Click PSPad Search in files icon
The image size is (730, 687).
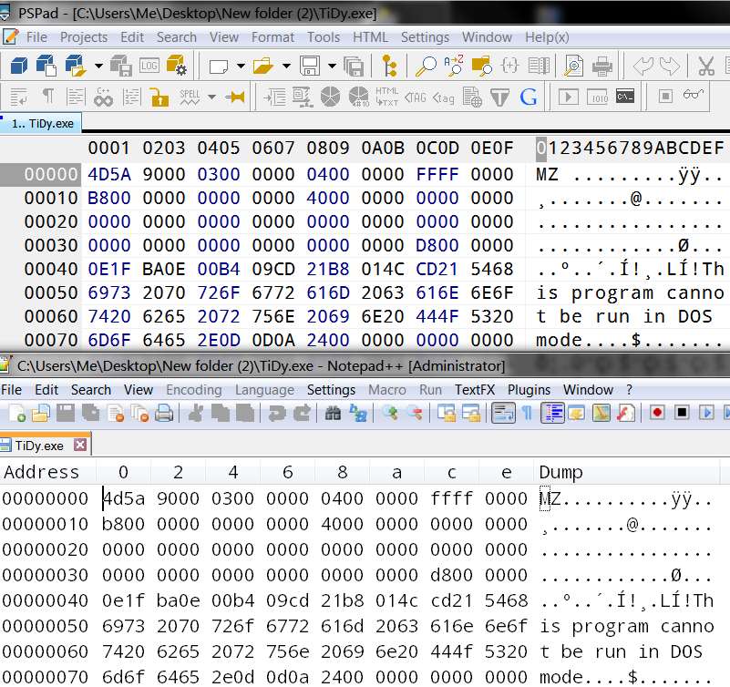[x=481, y=66]
